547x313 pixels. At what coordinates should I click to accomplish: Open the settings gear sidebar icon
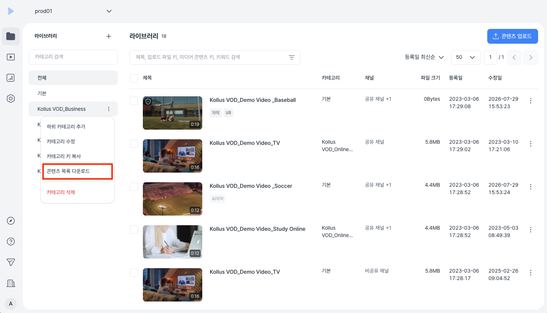click(11, 99)
